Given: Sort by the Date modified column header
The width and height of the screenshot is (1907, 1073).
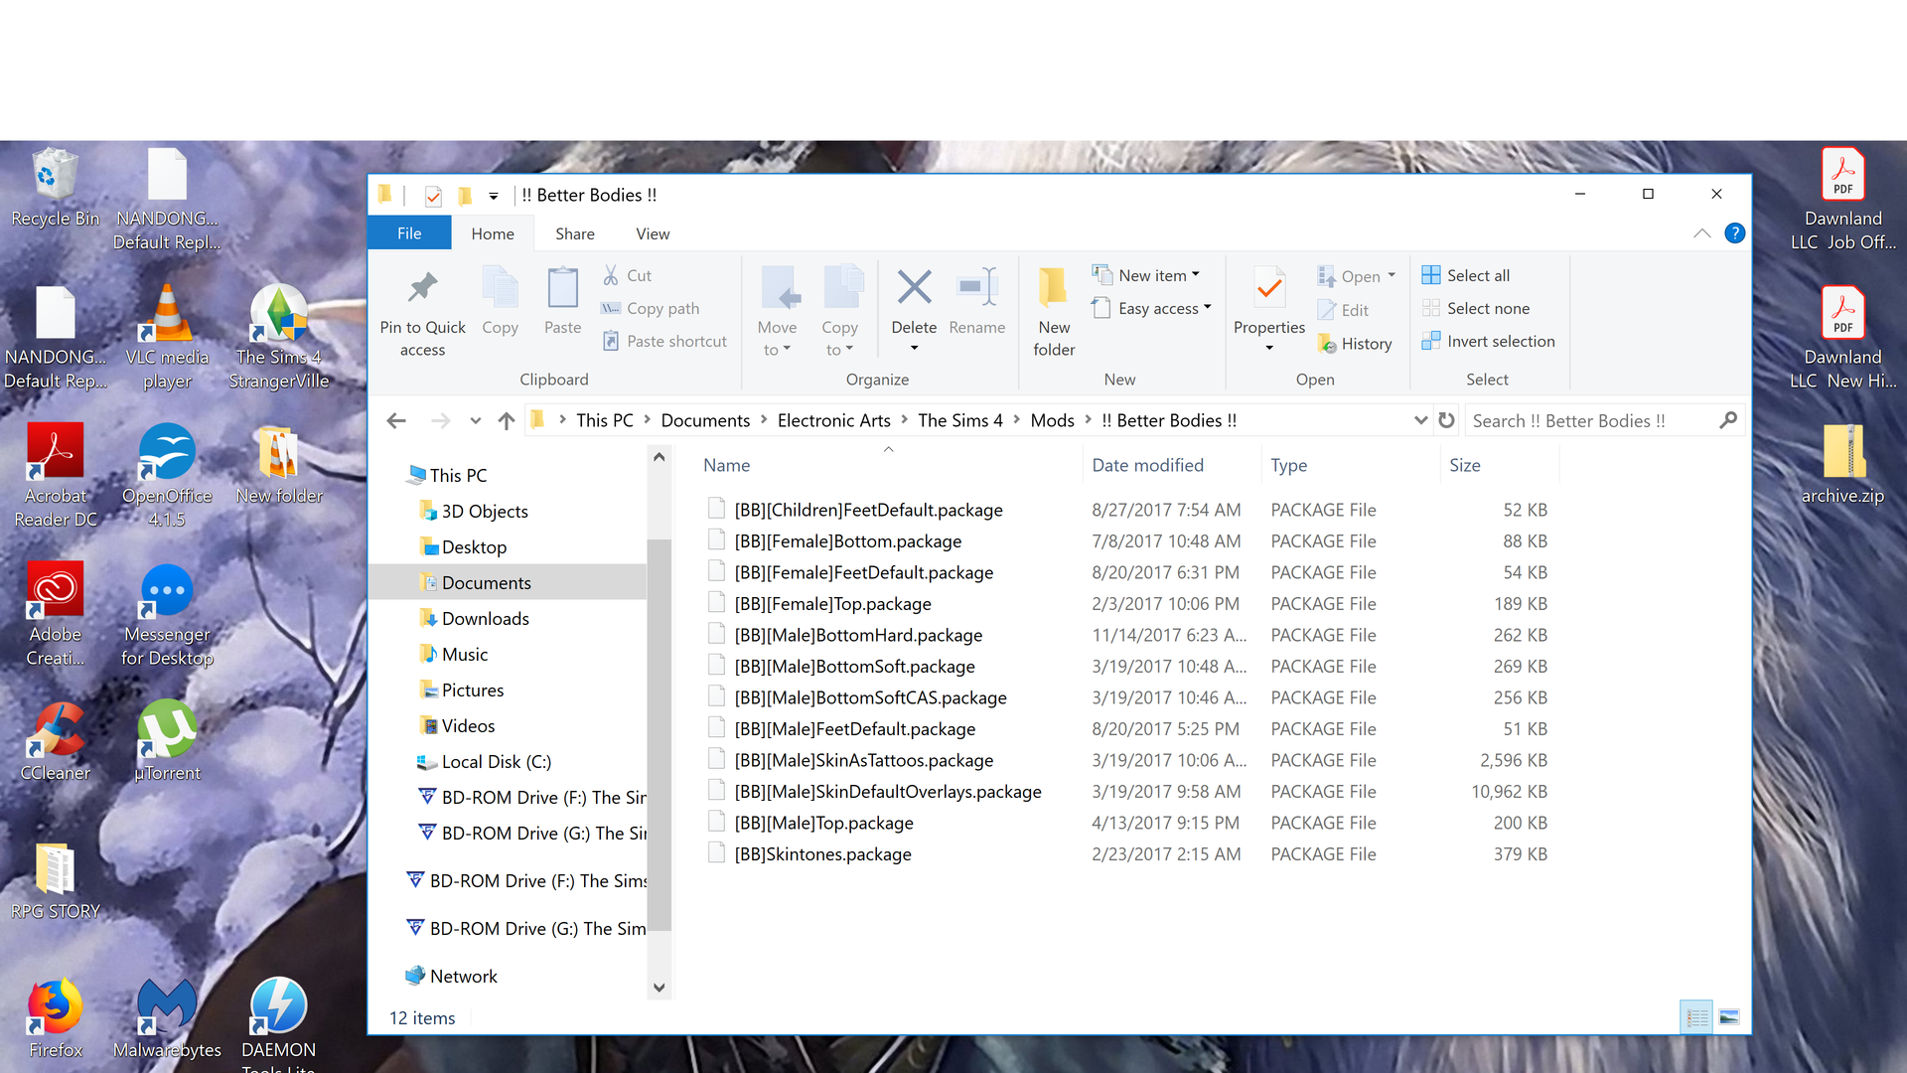Looking at the screenshot, I should point(1147,465).
